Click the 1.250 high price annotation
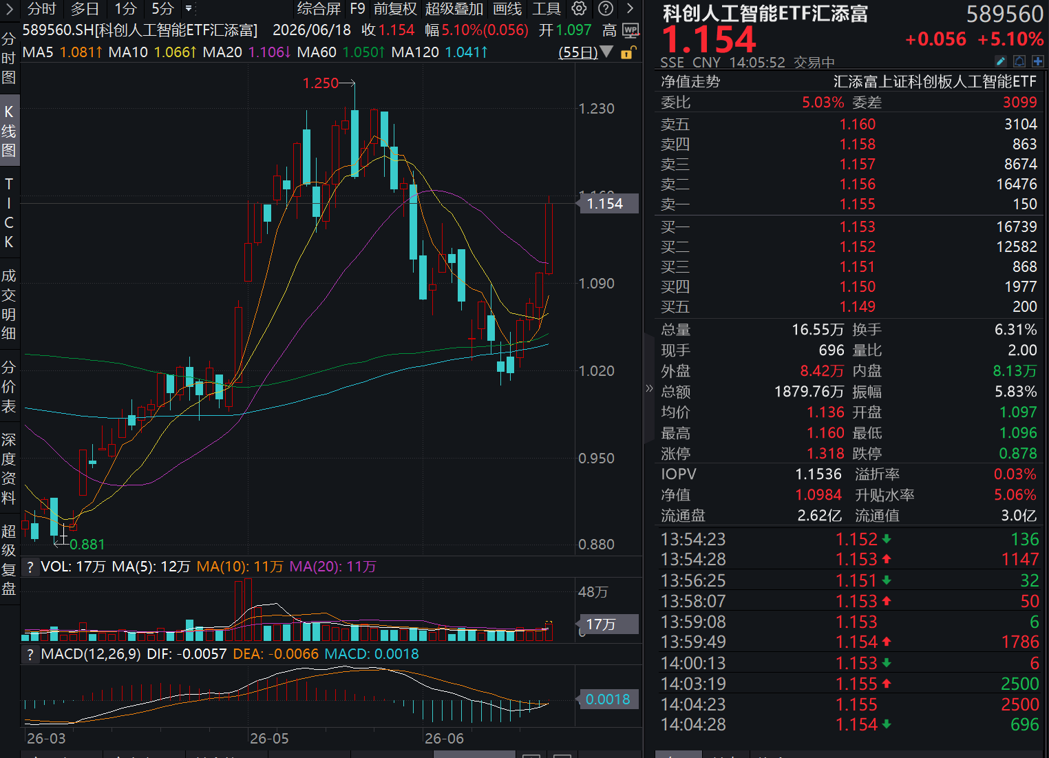 pyautogui.click(x=321, y=83)
